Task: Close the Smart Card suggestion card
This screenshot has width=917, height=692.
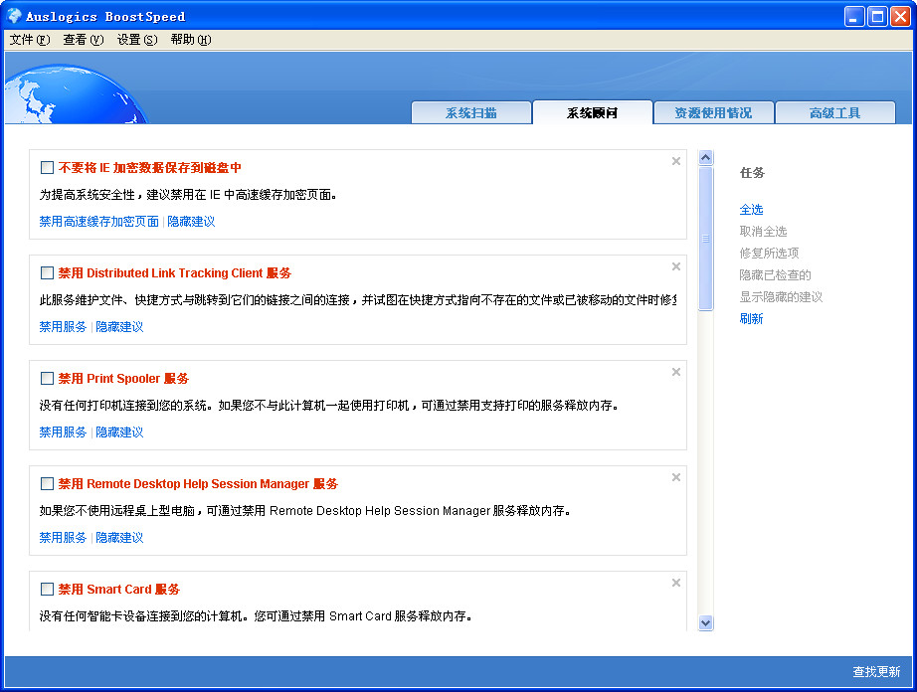Action: click(x=676, y=583)
